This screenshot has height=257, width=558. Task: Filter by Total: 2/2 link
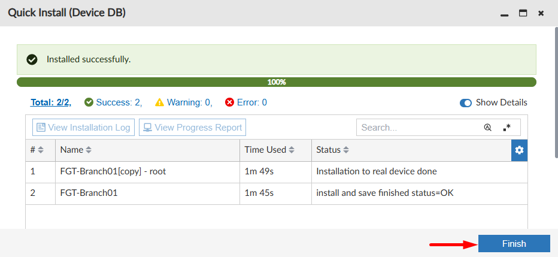[51, 102]
